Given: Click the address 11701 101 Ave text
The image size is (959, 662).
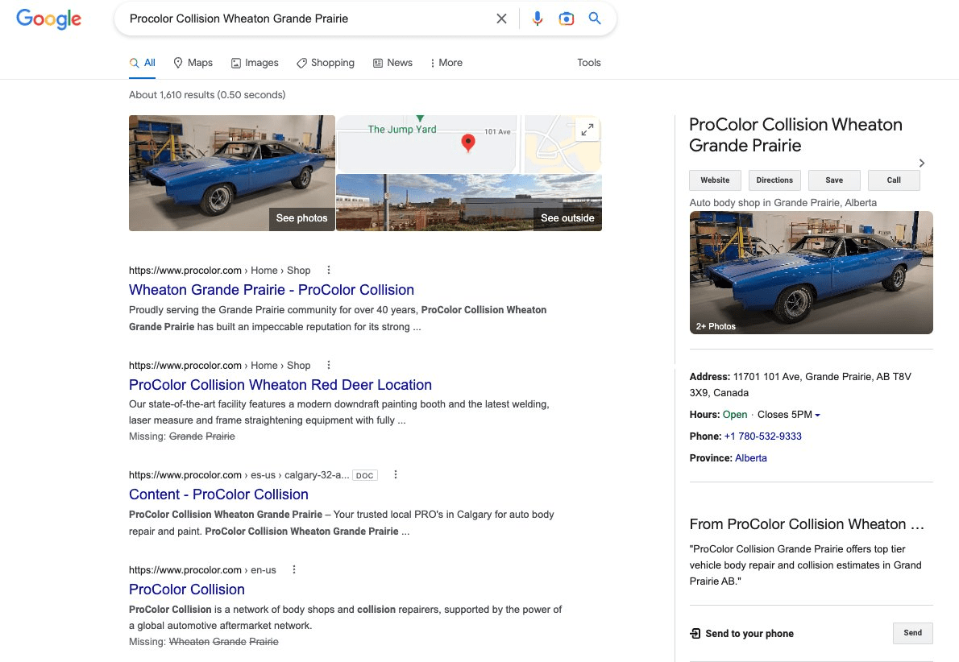Looking at the screenshot, I should pos(800,384).
